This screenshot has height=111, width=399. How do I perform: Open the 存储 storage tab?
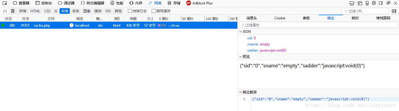point(174,3)
